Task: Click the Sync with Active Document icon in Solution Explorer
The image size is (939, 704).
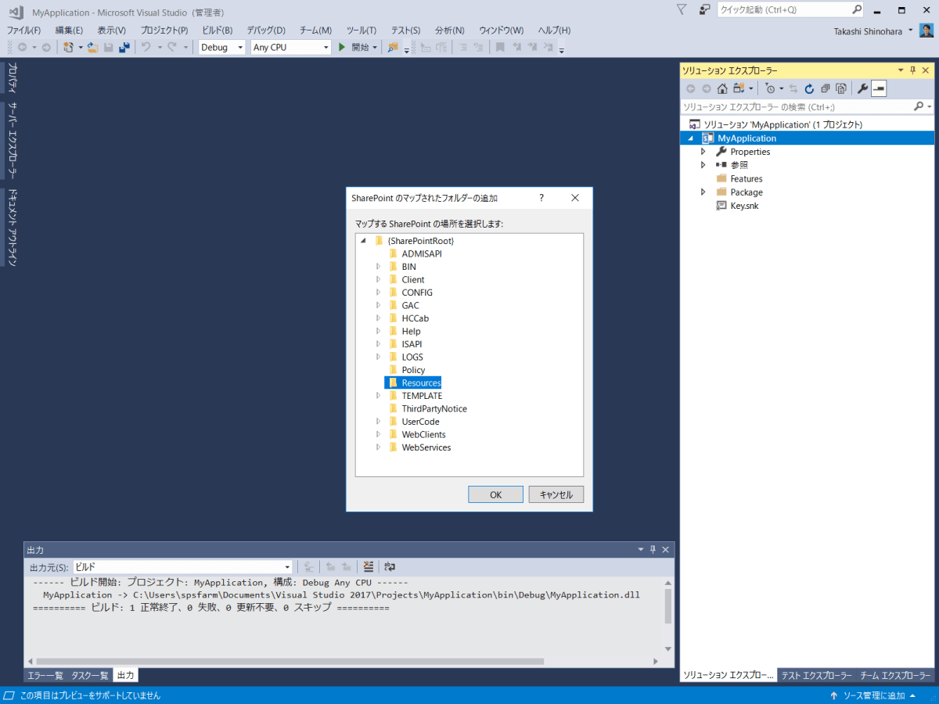Action: [793, 88]
